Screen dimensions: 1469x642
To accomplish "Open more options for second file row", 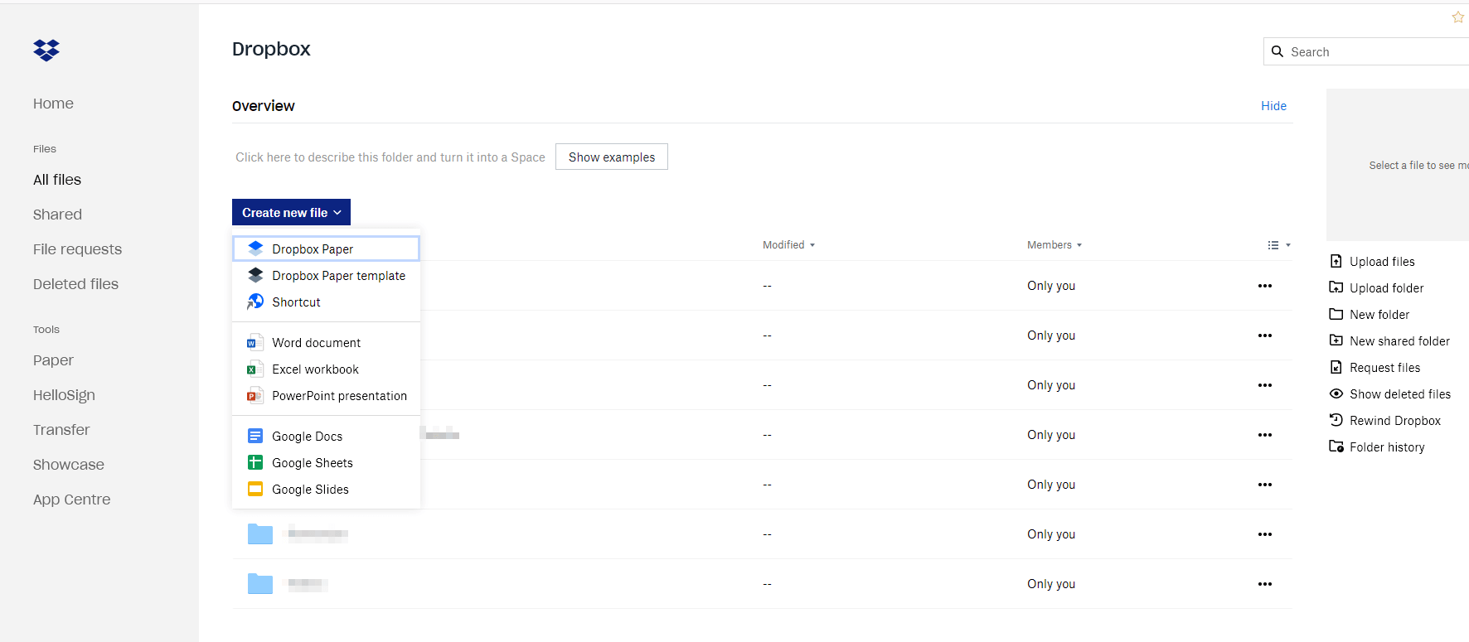I will [1264, 335].
